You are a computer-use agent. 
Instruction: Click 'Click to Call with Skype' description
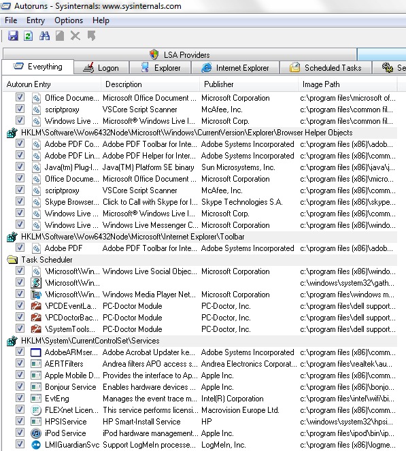click(150, 202)
